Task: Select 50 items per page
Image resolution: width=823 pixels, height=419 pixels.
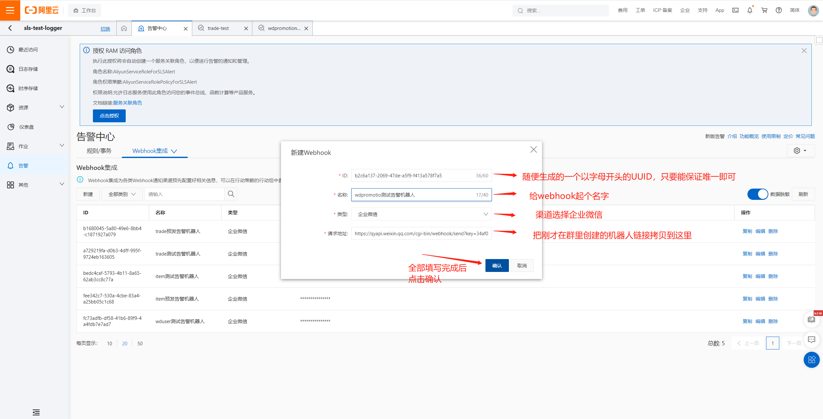Action: pos(140,343)
